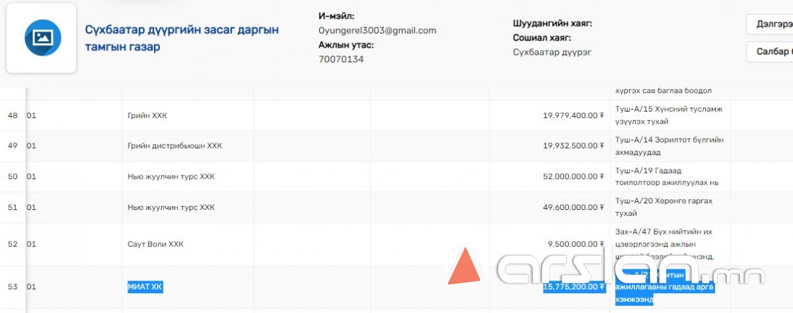Image resolution: width=793 pixels, height=313 pixels.
Task: Select the Грийн дистрибьюшн ХХК supplier cell
Action: click(x=174, y=146)
